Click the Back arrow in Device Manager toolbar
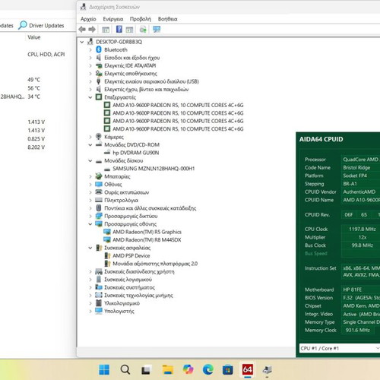Image resolution: width=380 pixels, height=380 pixels. coord(82,30)
